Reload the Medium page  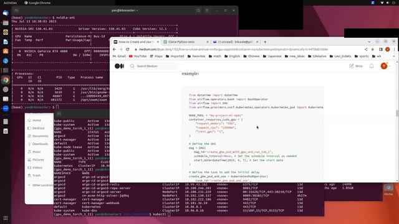point(127,49)
